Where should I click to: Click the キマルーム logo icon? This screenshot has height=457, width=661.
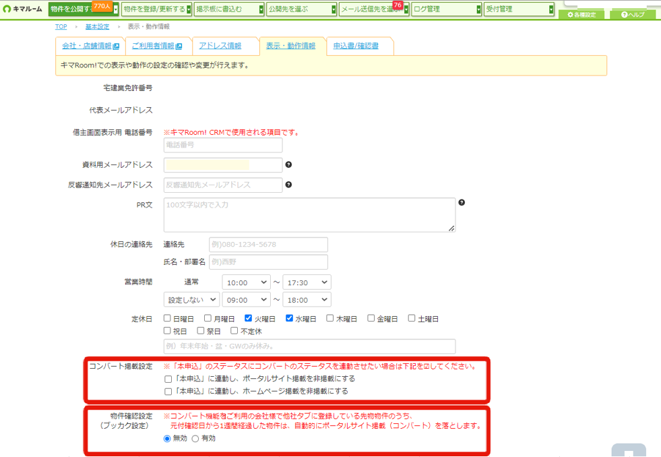pyautogui.click(x=7, y=9)
